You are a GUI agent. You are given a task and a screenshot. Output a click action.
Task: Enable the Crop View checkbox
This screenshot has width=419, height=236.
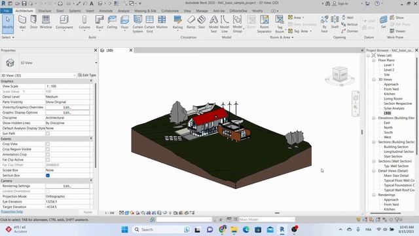pos(48,144)
